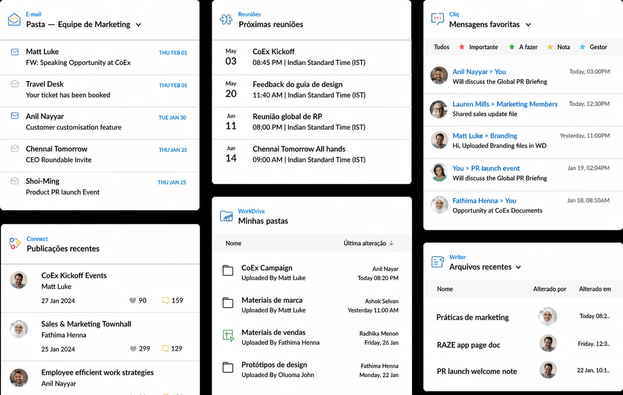Click Matt Luke's avatar on CoEx Kickoff Events
The width and height of the screenshot is (623, 395).
19,280
